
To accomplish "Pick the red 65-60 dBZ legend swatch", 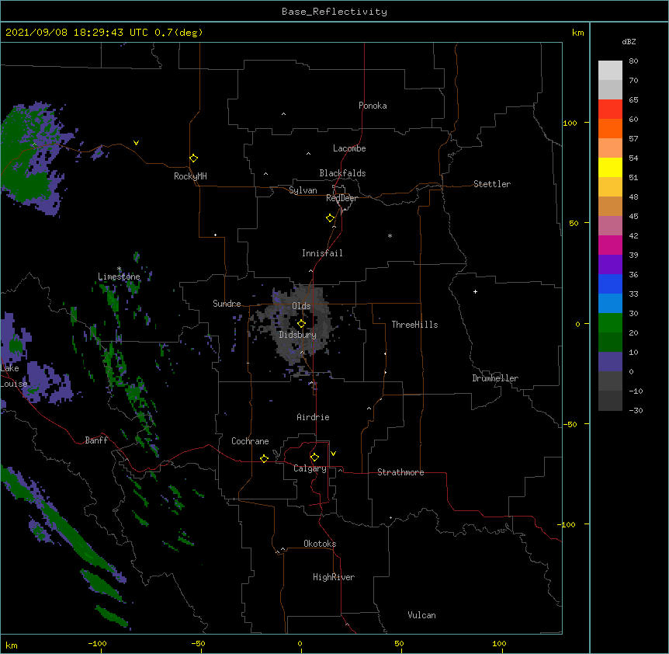I will 610,109.
